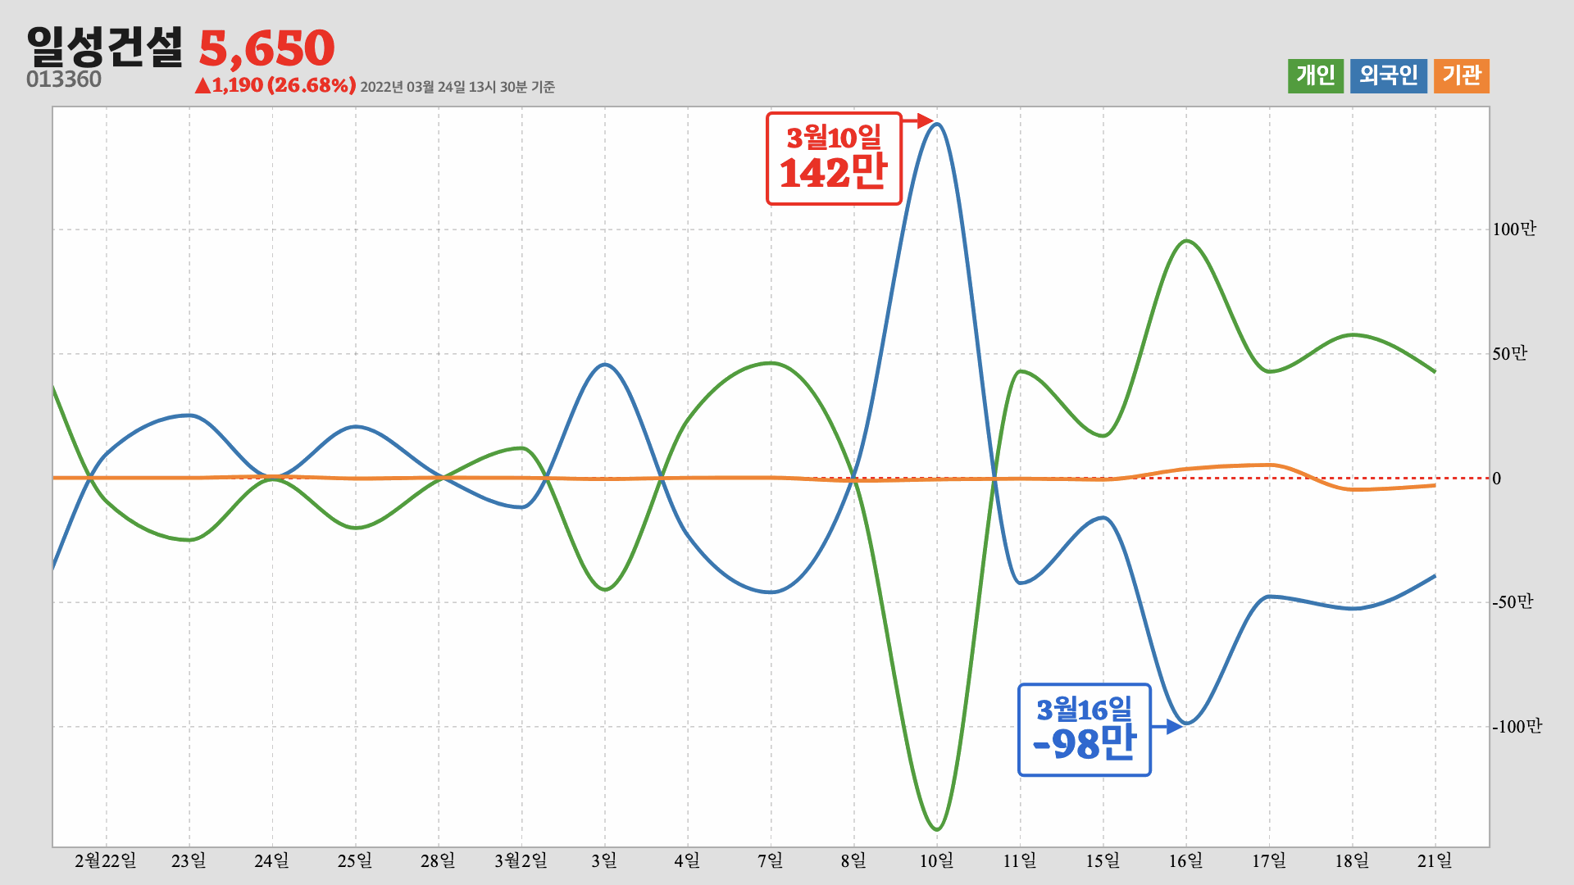This screenshot has height=885, width=1574.
Task: Click the 3월10일 142만 callout box
Action: [834, 158]
